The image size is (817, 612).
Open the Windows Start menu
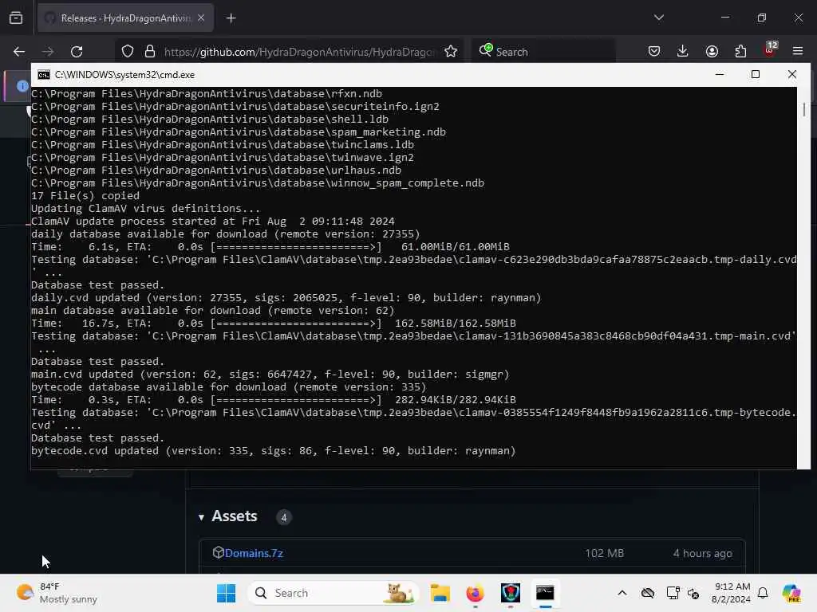point(226,593)
